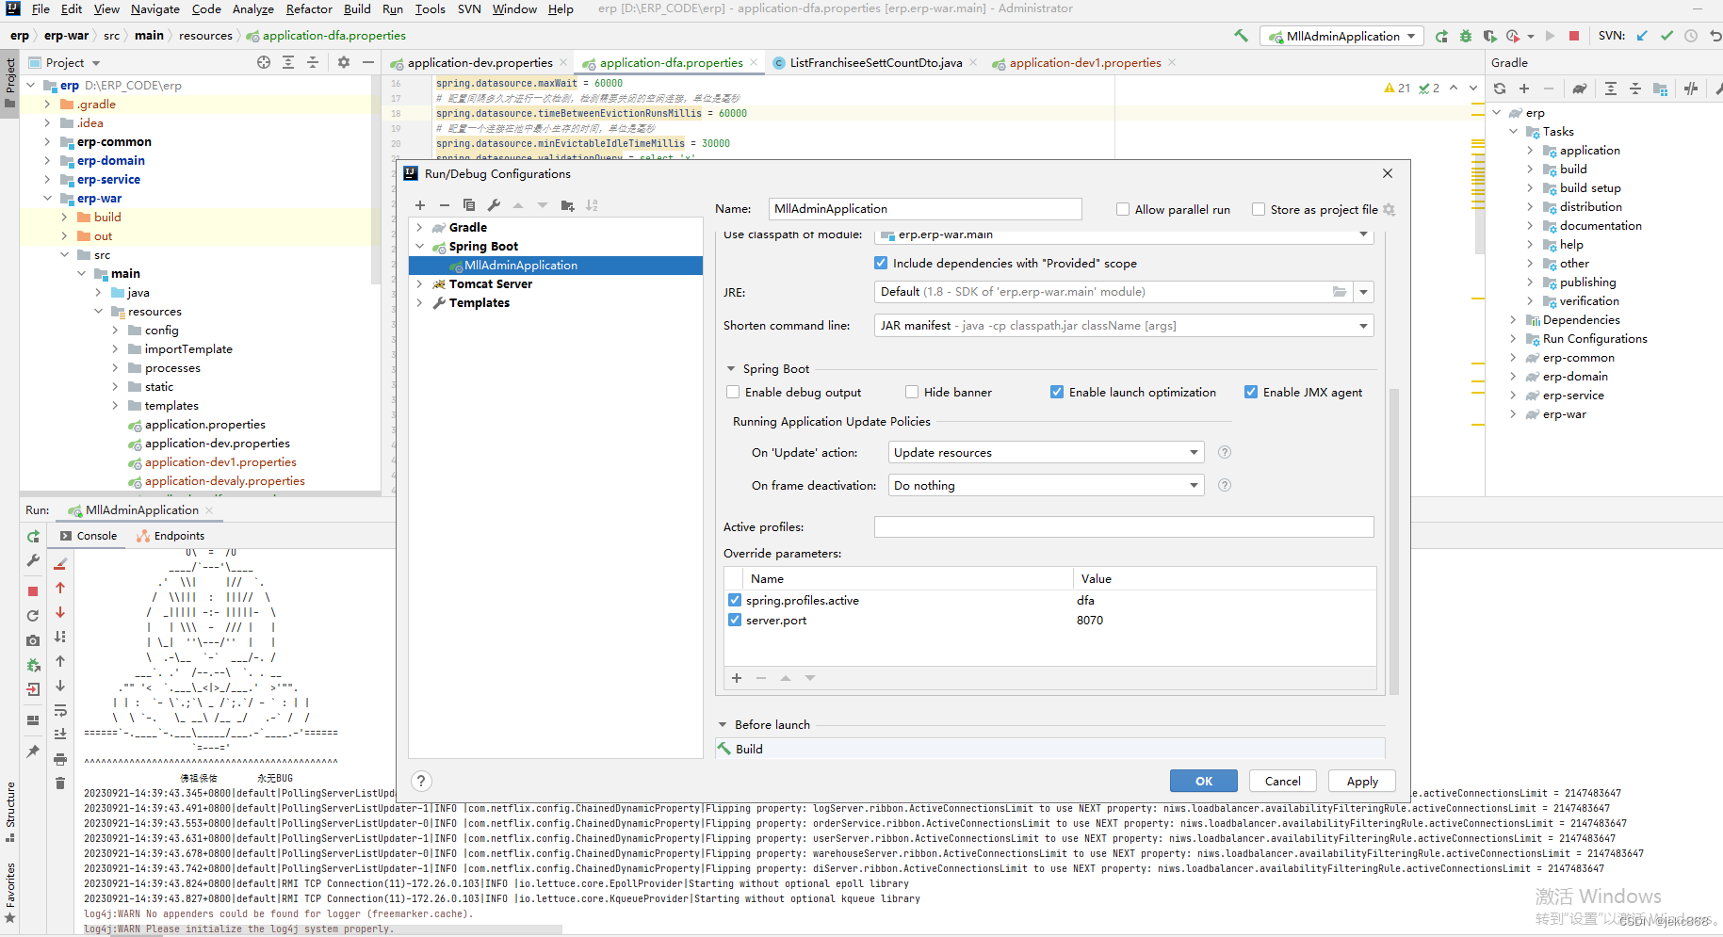
Task: Click the Apply button
Action: [x=1362, y=781]
